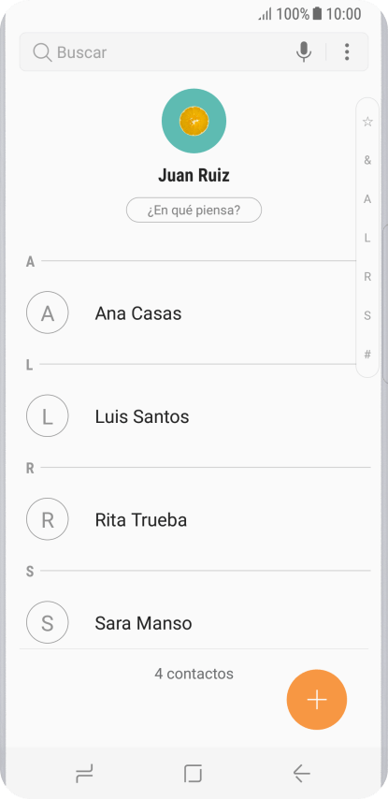The image size is (388, 799).
Task: Jump to letter R in side index
Action: tap(367, 277)
